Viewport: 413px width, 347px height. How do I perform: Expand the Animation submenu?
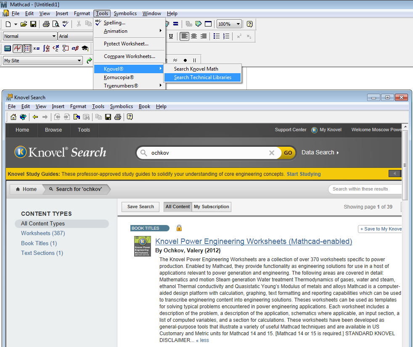point(130,31)
